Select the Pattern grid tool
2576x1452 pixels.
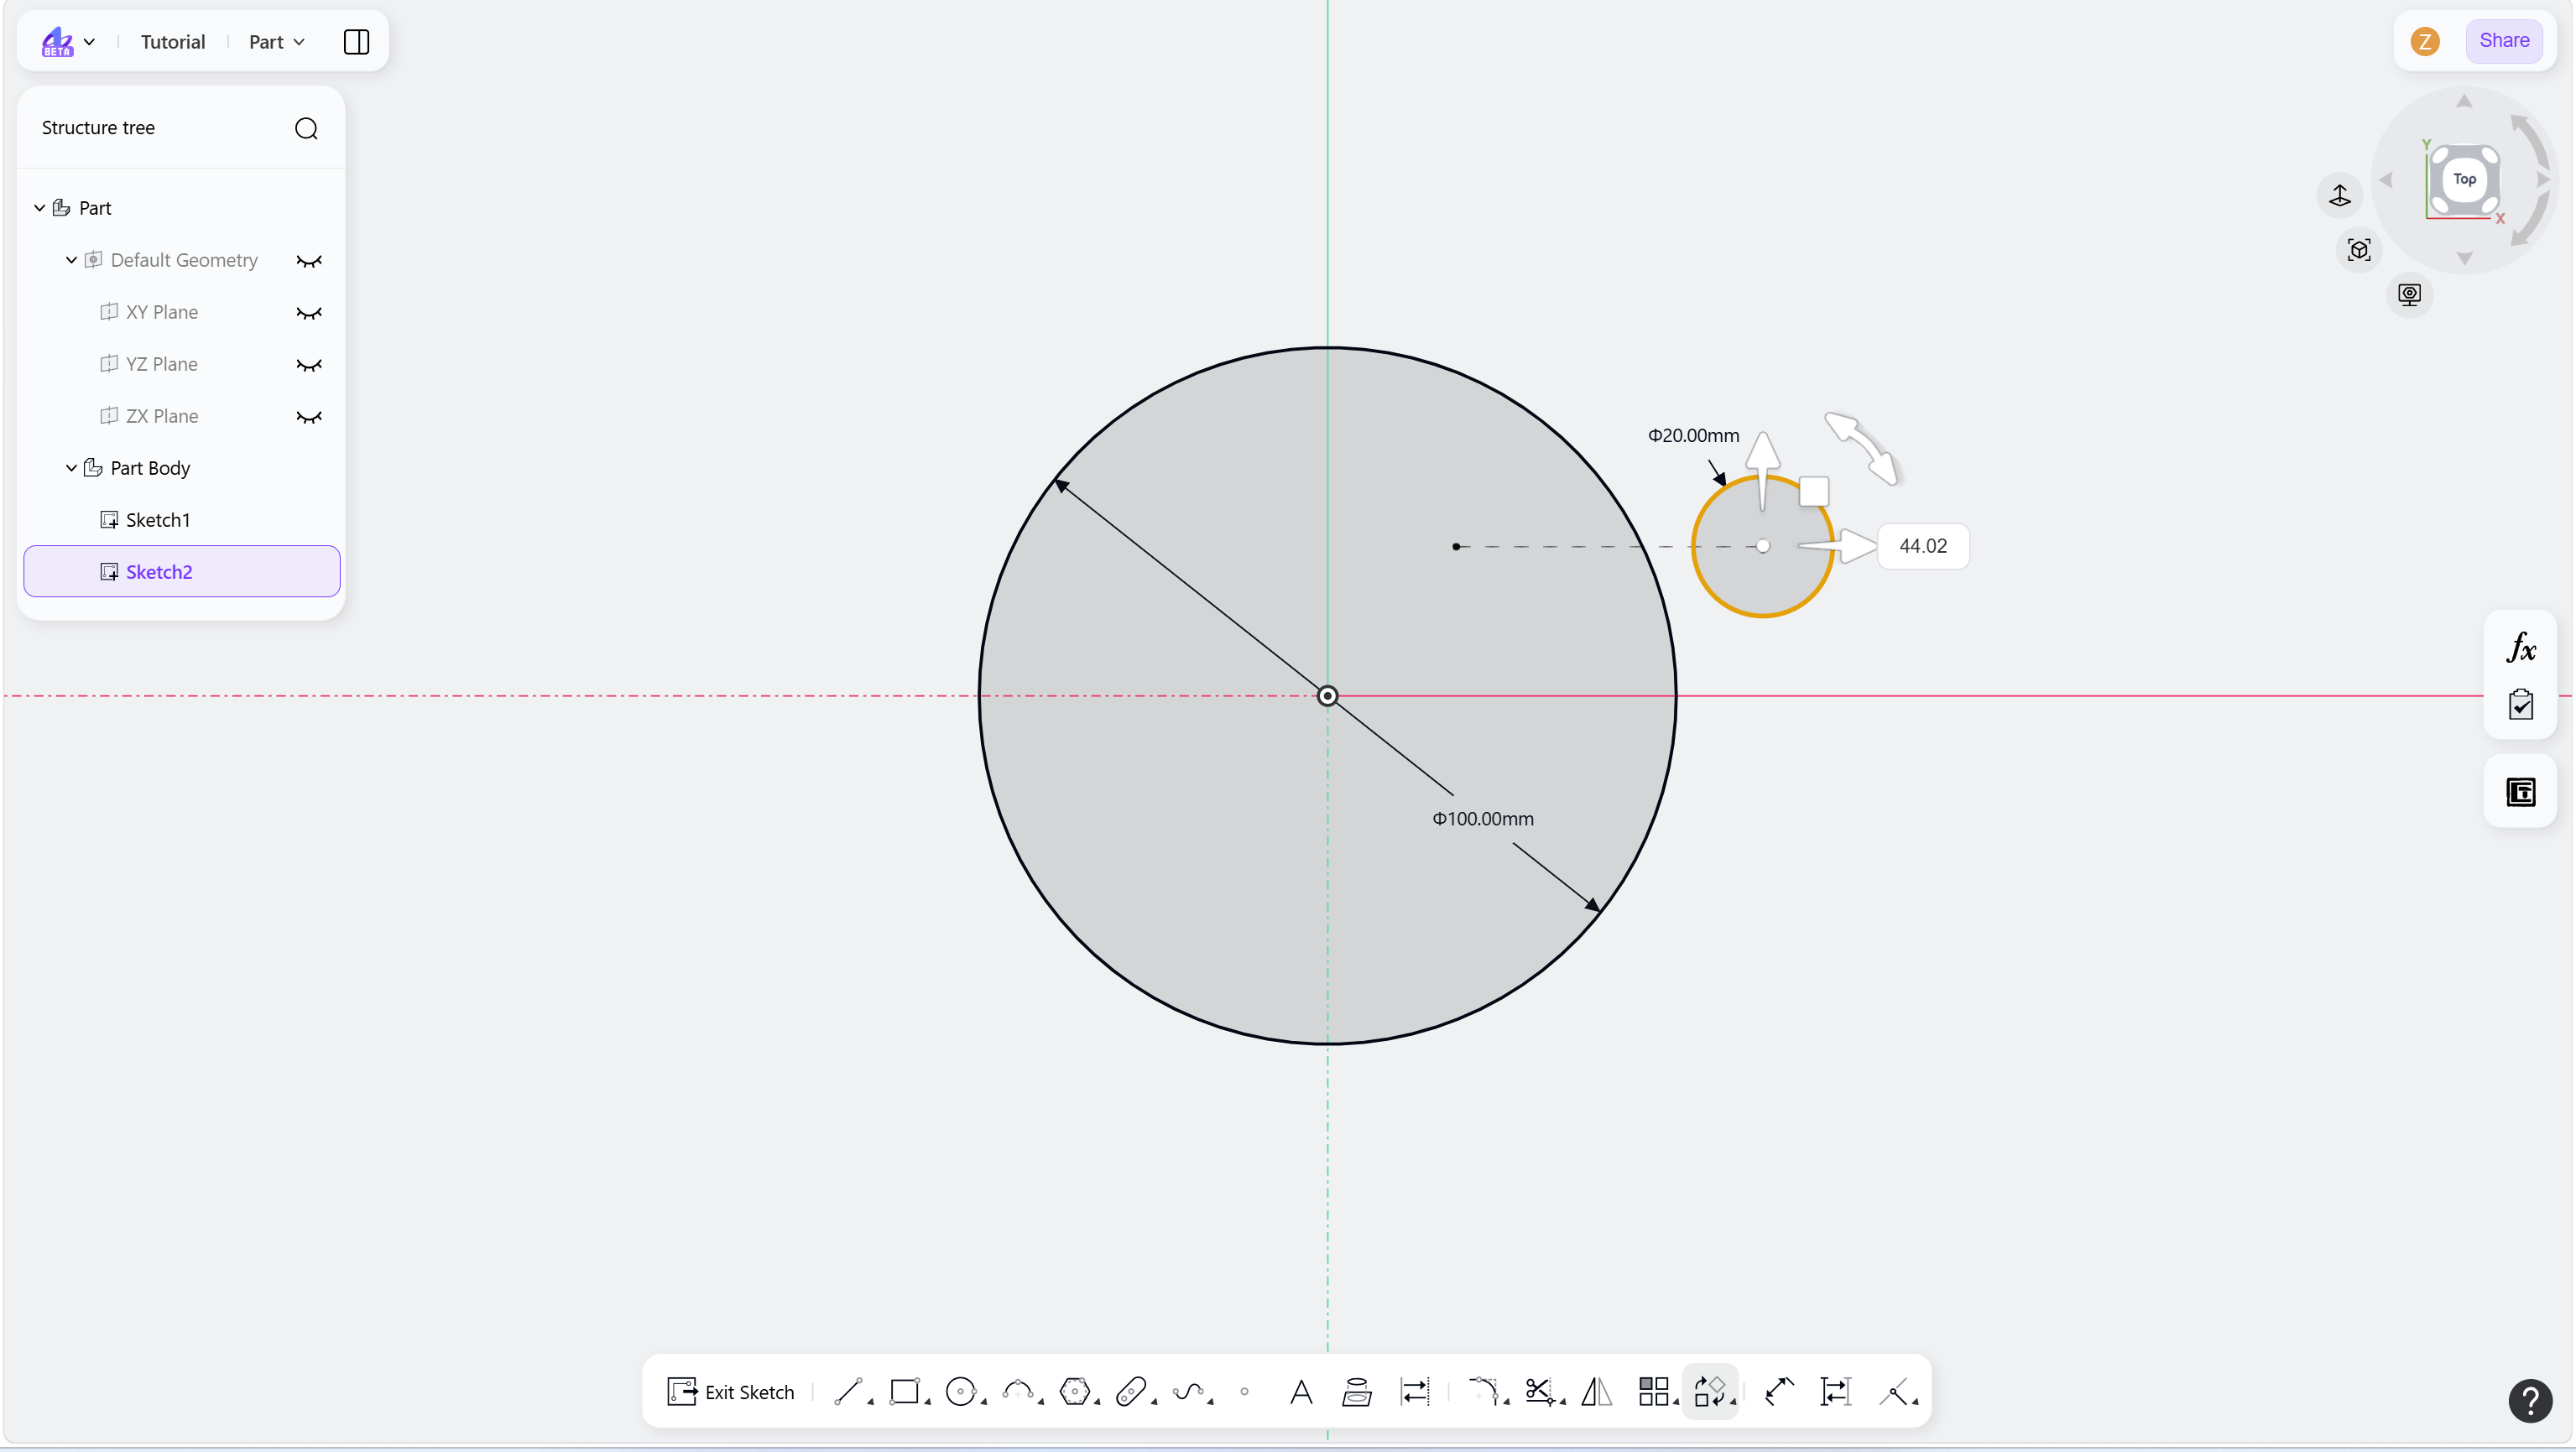[x=1653, y=1391]
